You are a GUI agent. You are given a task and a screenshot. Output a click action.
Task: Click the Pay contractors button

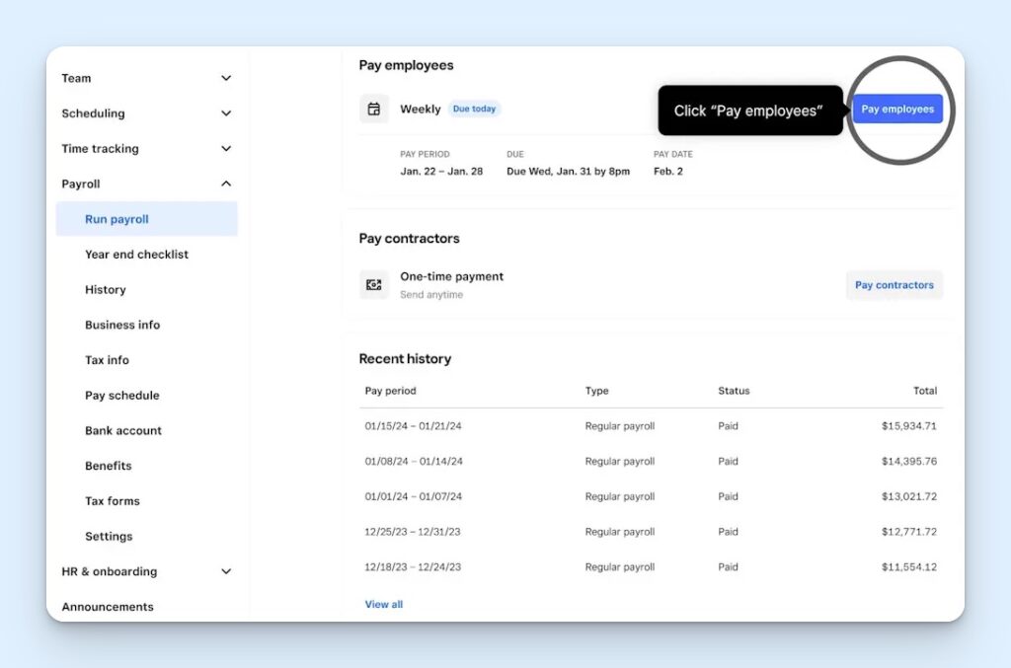click(894, 285)
